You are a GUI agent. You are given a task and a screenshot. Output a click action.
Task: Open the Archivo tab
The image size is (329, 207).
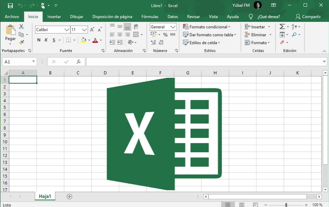click(x=12, y=17)
